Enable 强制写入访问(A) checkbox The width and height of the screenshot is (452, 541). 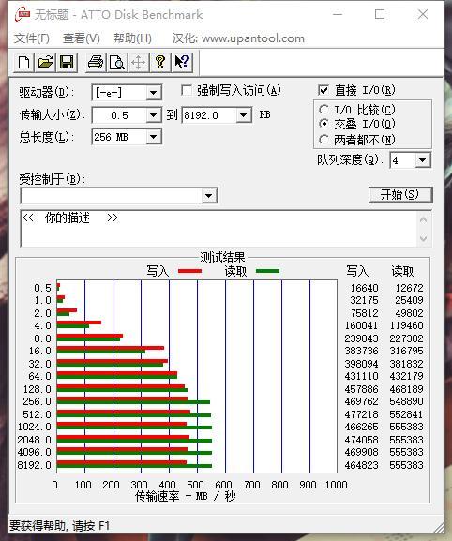(x=187, y=91)
